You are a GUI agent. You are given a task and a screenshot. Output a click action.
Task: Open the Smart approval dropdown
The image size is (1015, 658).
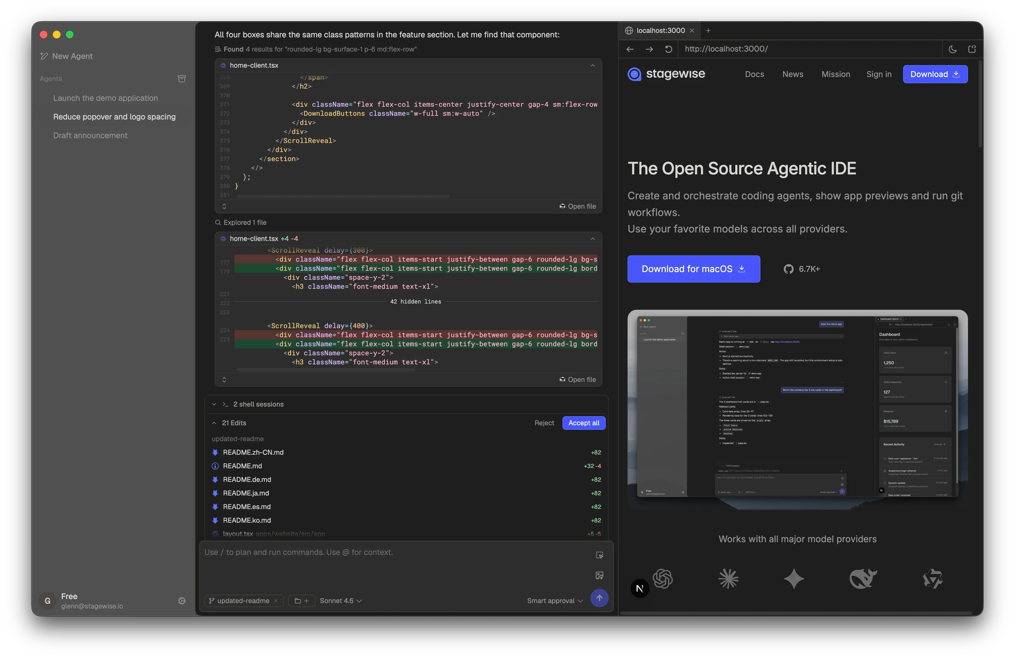point(555,601)
